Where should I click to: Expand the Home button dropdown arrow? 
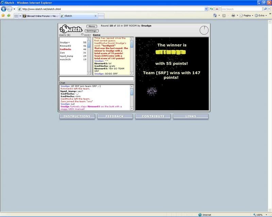pos(219,16)
